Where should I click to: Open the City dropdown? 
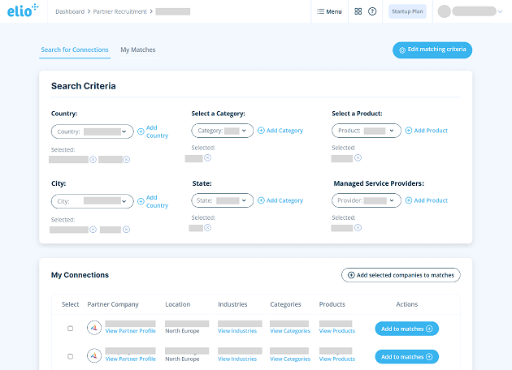pos(93,201)
